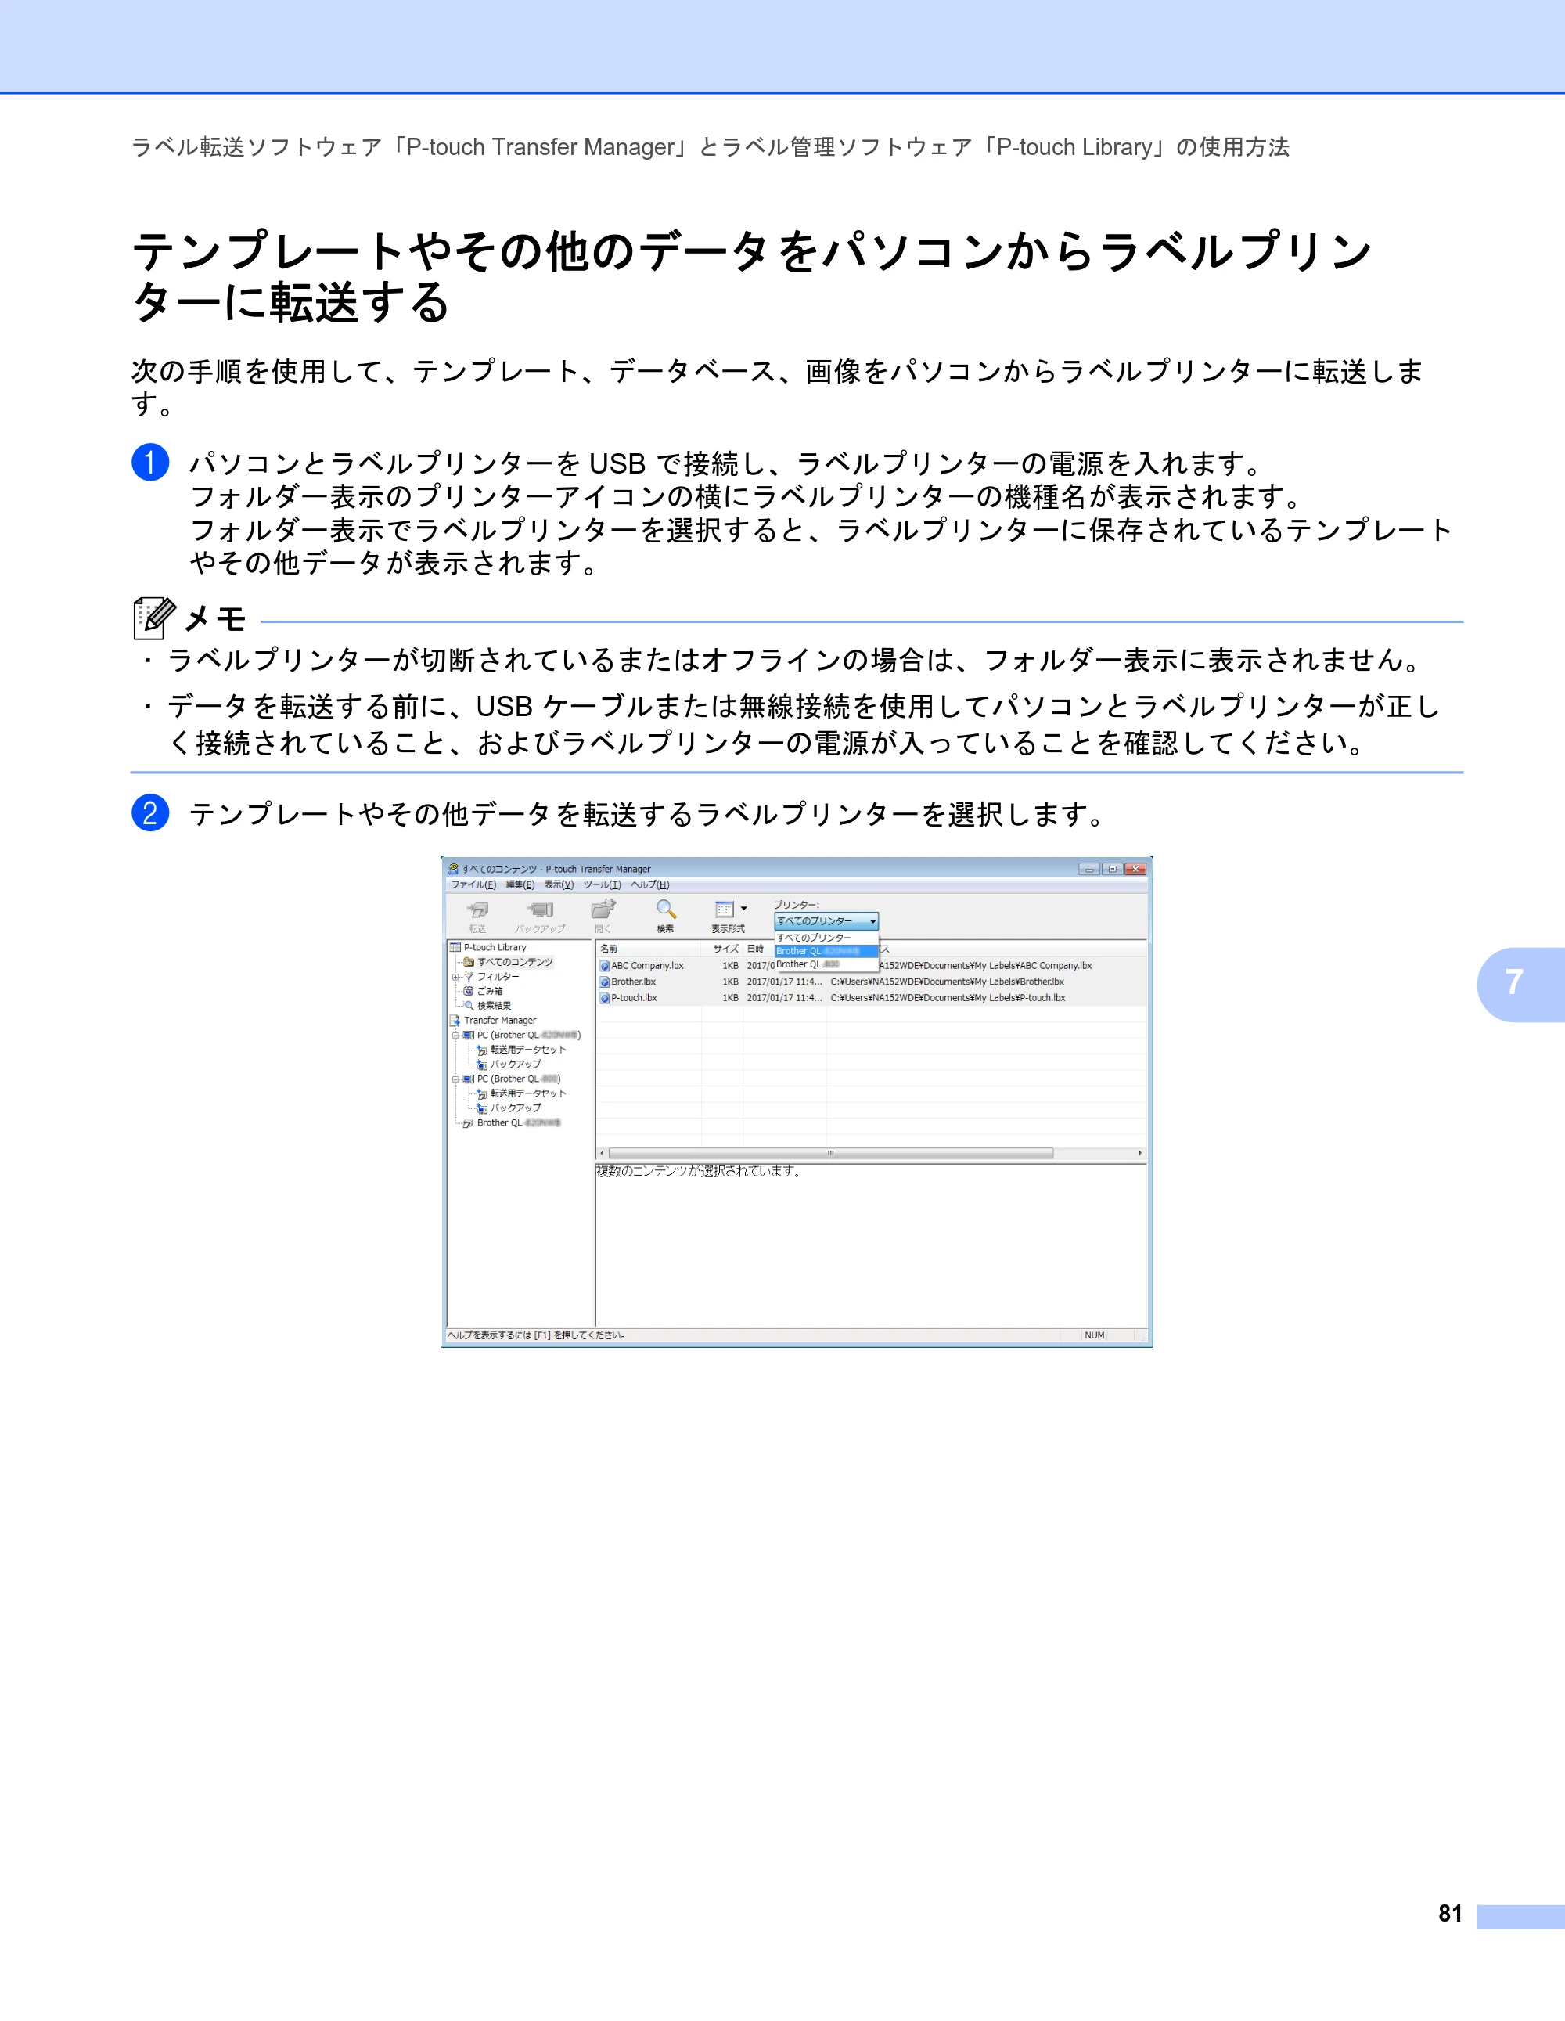The image size is (1565, 2021).
Task: Open the ヘルプ(H) menu
Action: tap(650, 884)
